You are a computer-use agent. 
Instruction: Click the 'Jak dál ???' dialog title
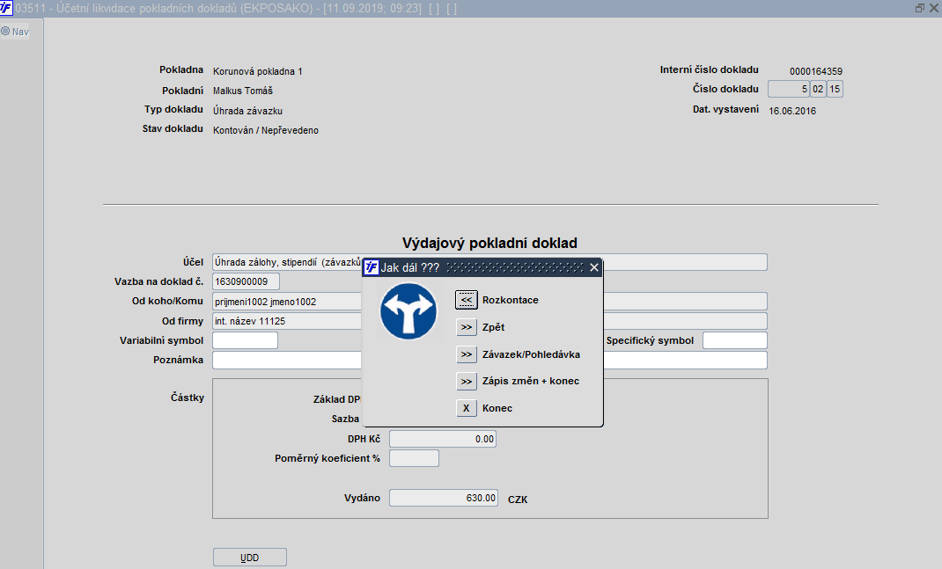click(409, 267)
